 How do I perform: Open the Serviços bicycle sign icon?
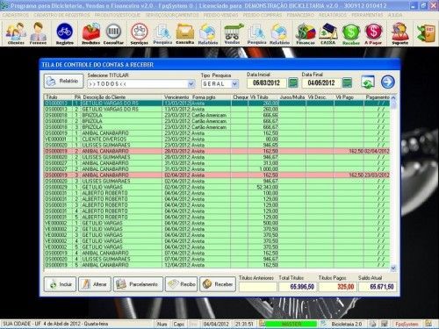[x=140, y=33]
